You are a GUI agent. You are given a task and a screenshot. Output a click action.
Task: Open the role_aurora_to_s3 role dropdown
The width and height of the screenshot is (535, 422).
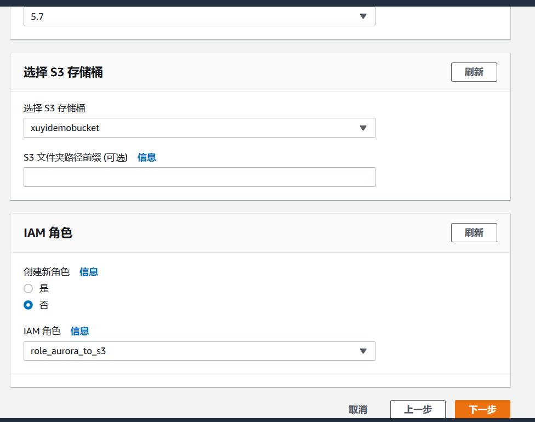[200, 351]
